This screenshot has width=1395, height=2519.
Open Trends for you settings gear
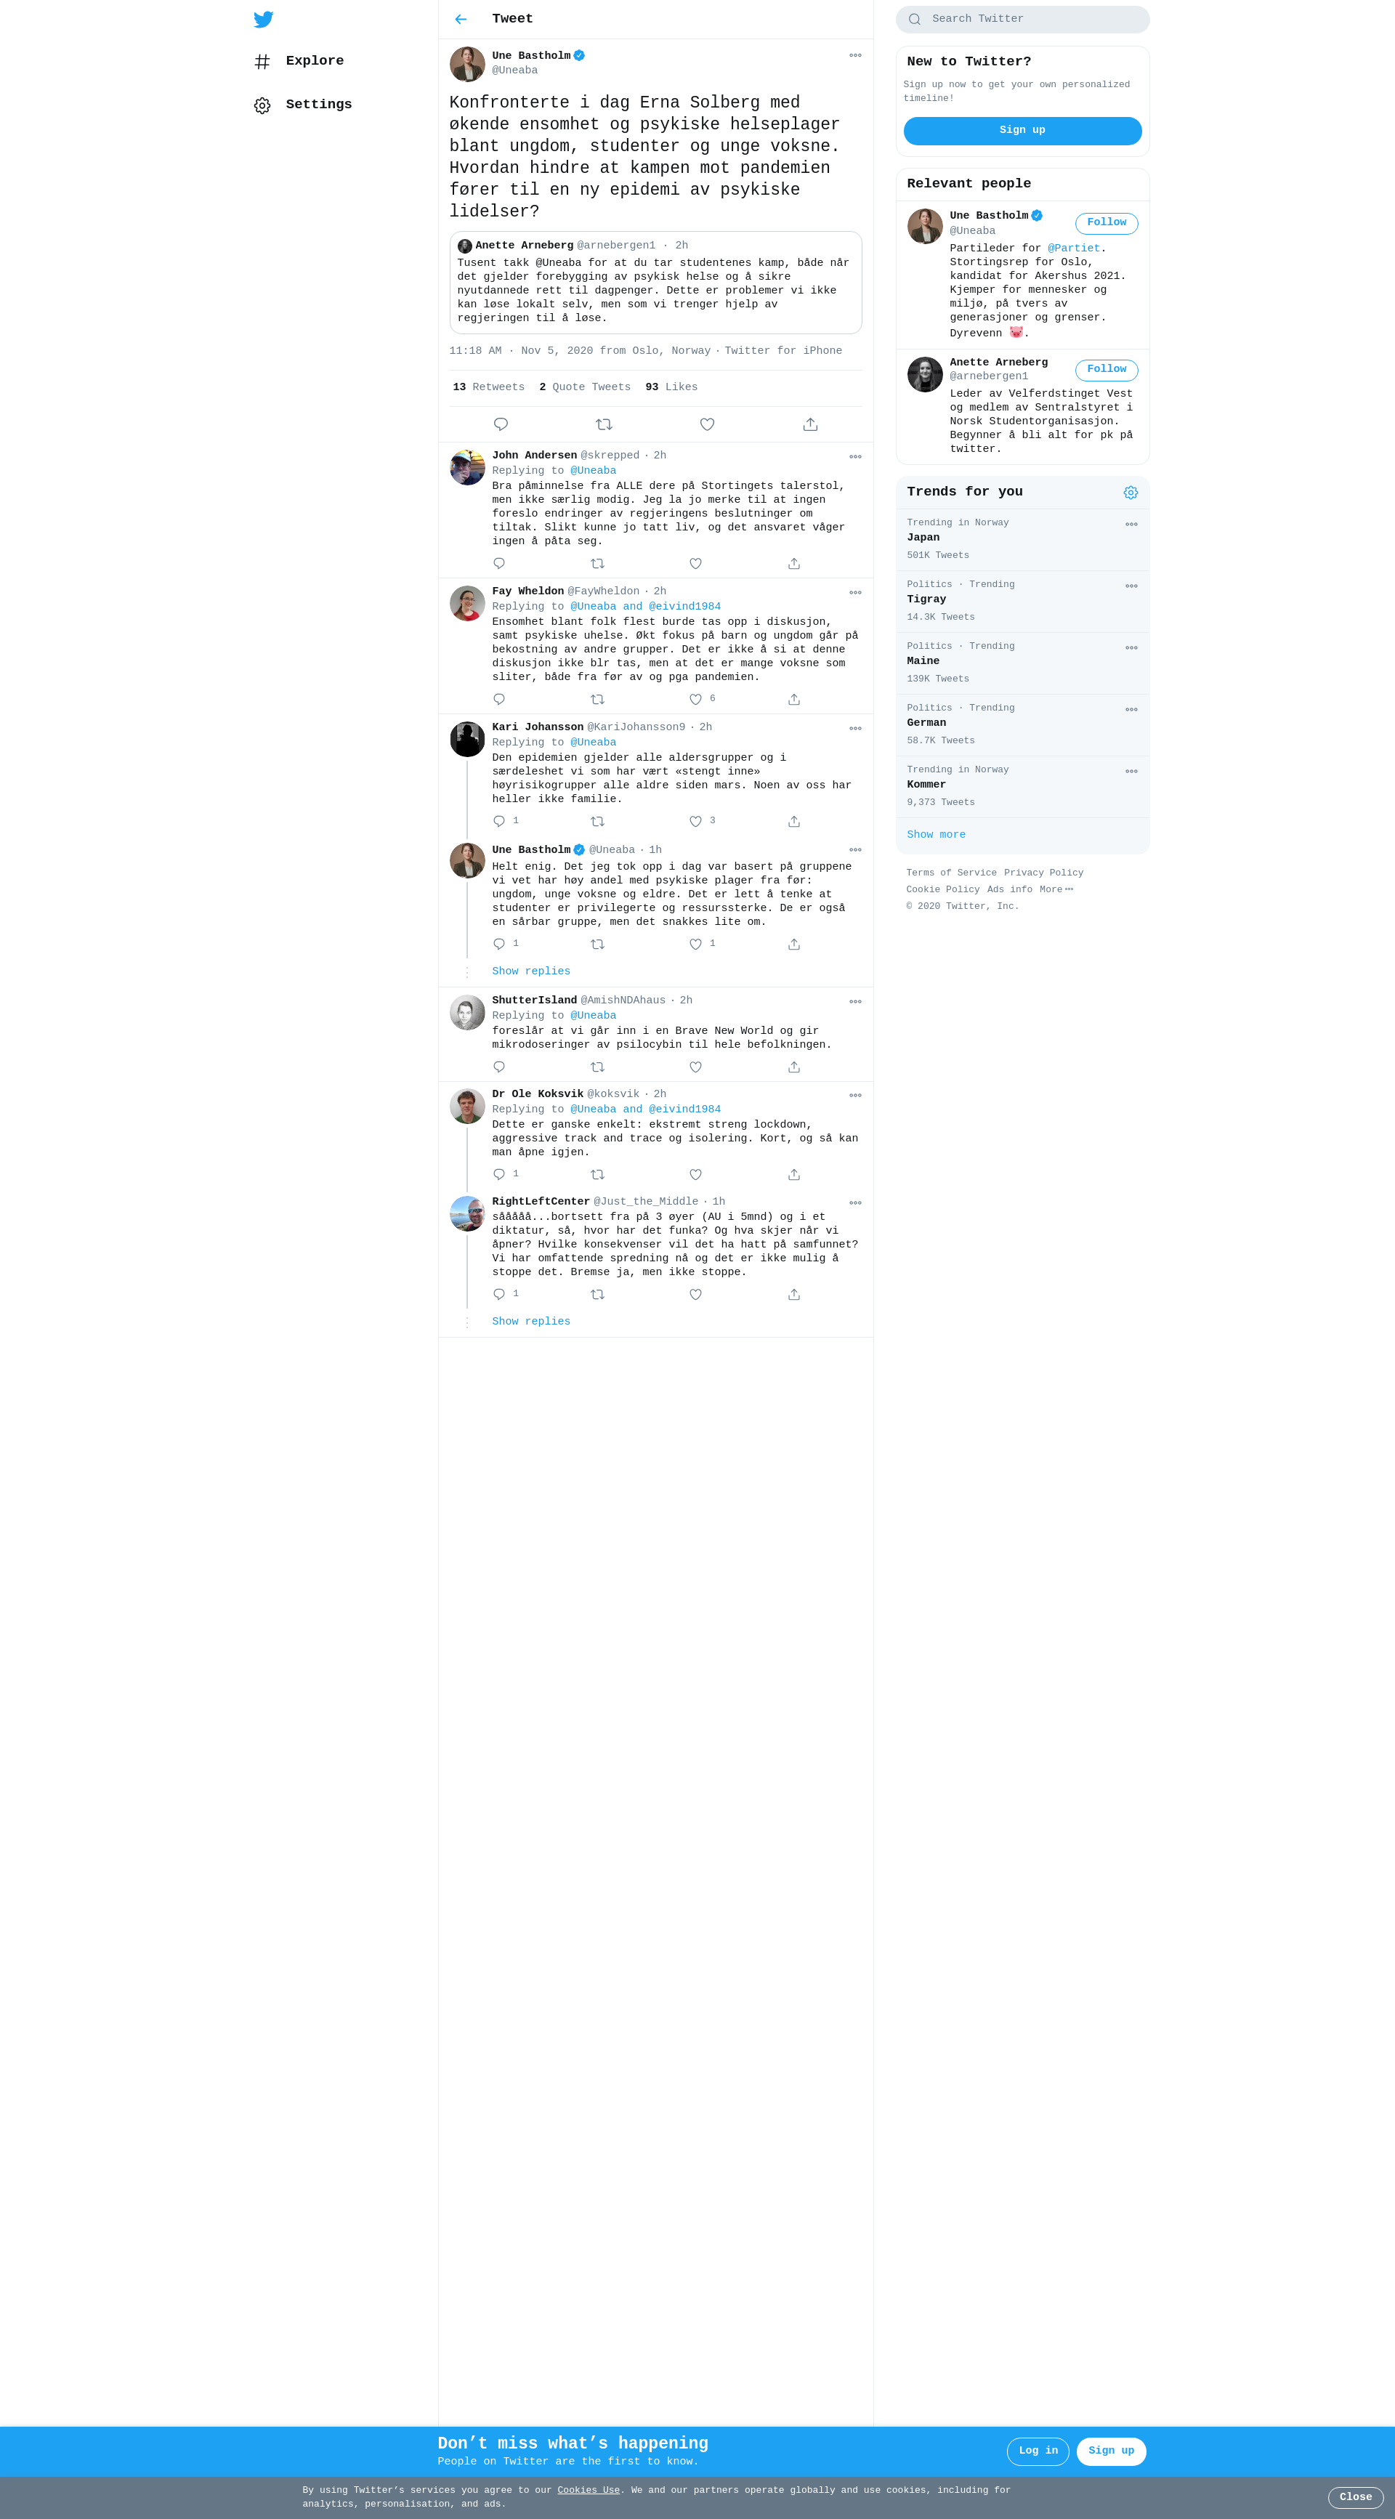pos(1131,492)
